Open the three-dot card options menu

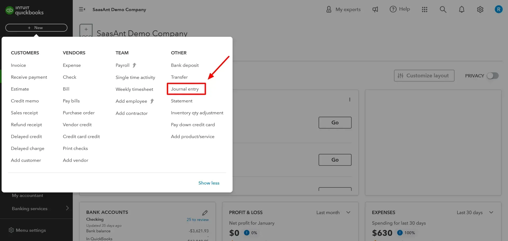coord(350,100)
